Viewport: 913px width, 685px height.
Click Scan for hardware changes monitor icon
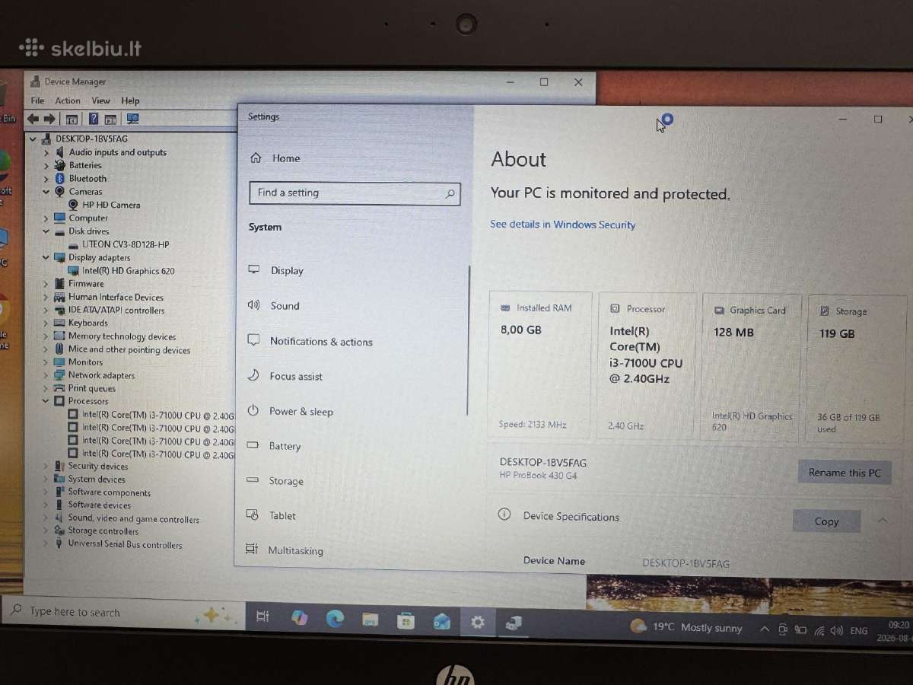[x=132, y=119]
